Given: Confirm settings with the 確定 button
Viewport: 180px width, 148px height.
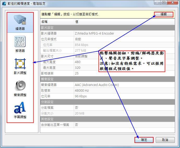Looking at the screenshot, I should click(144, 140).
